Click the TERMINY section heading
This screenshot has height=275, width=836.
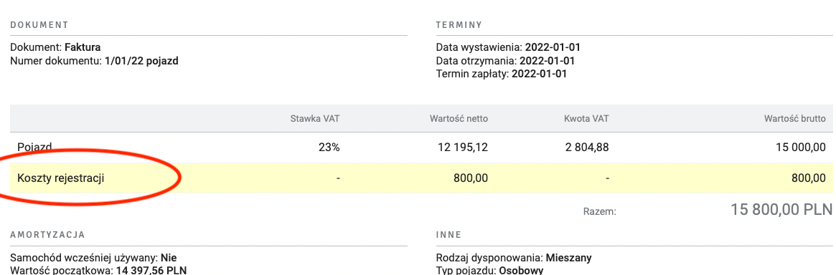coord(459,25)
